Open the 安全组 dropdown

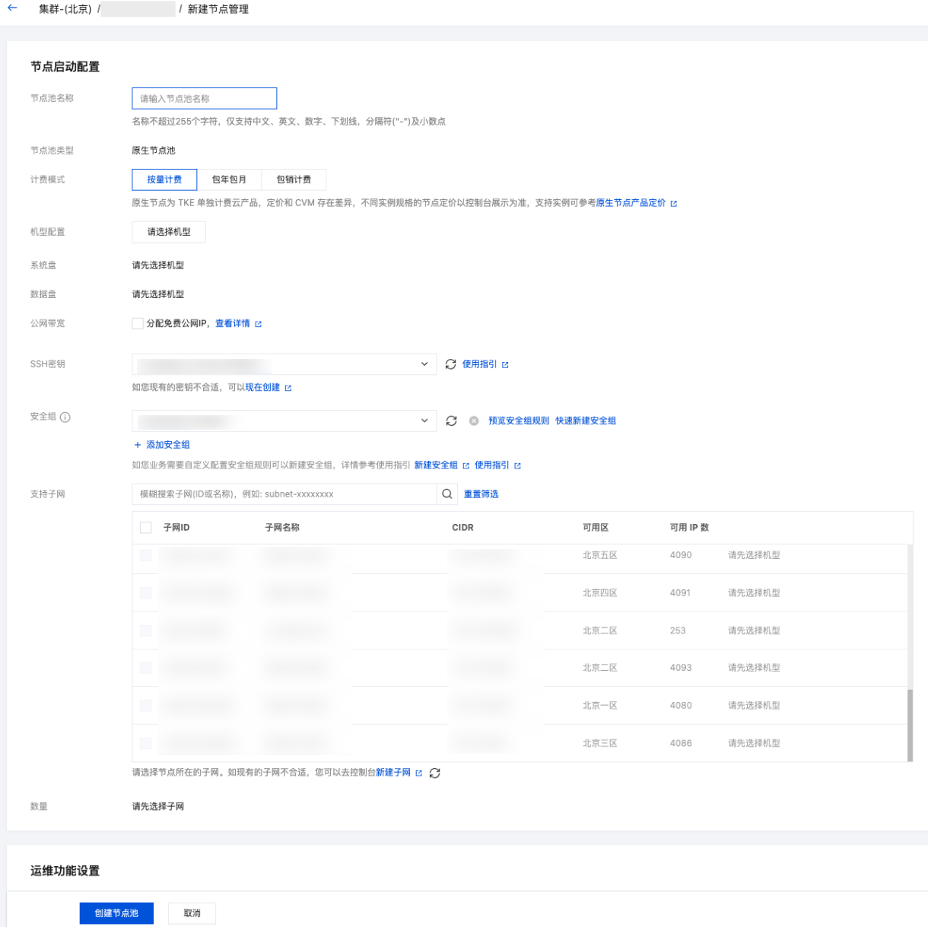click(284, 421)
